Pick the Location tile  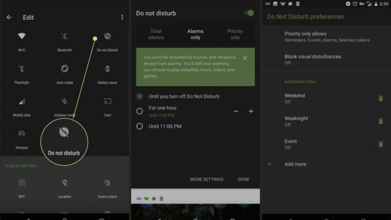coord(64,189)
